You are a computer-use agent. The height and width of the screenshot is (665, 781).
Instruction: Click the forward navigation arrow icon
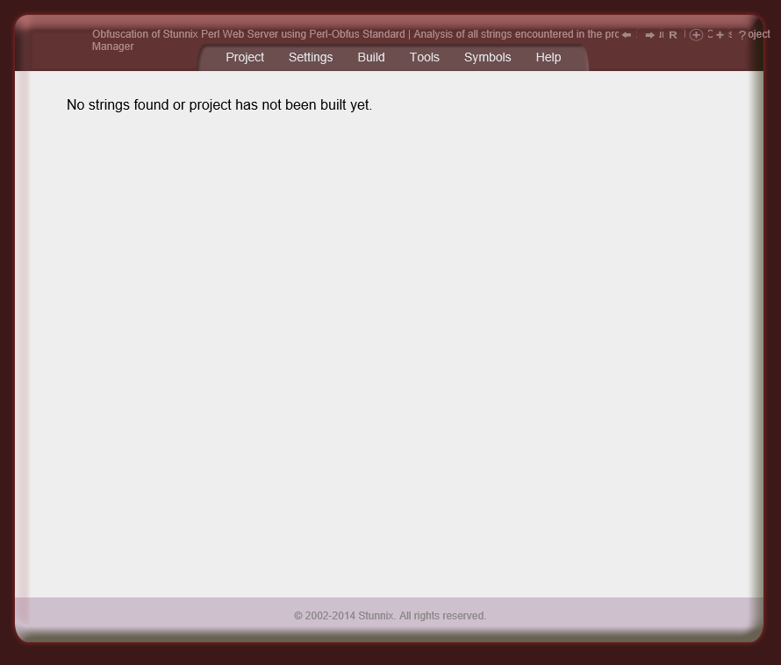tap(649, 34)
